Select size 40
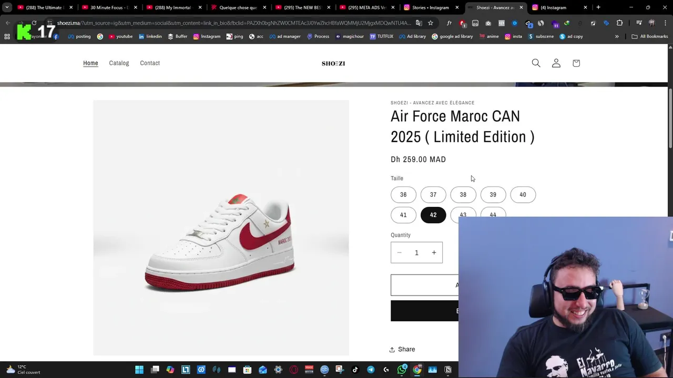 click(x=523, y=195)
